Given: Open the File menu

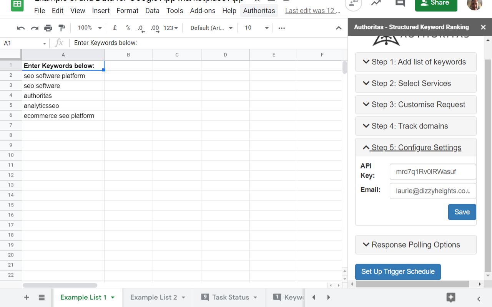Looking at the screenshot, I should [40, 11].
